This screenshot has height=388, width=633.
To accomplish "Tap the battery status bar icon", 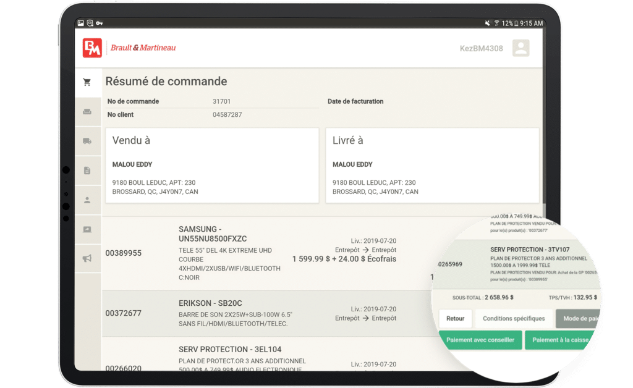I will (x=516, y=23).
